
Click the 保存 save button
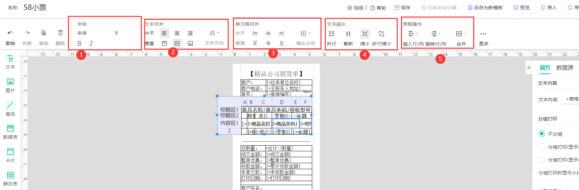402,8
